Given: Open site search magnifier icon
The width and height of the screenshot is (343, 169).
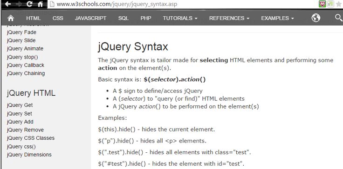Looking at the screenshot, I should tap(339, 18).
